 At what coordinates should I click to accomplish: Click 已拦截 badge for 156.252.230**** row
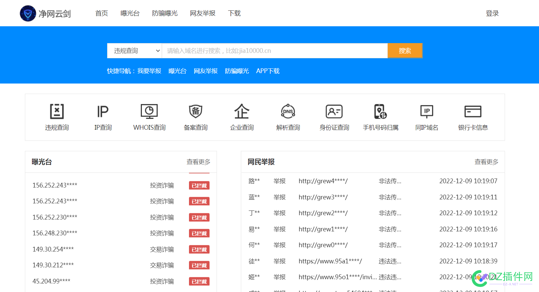(x=199, y=218)
